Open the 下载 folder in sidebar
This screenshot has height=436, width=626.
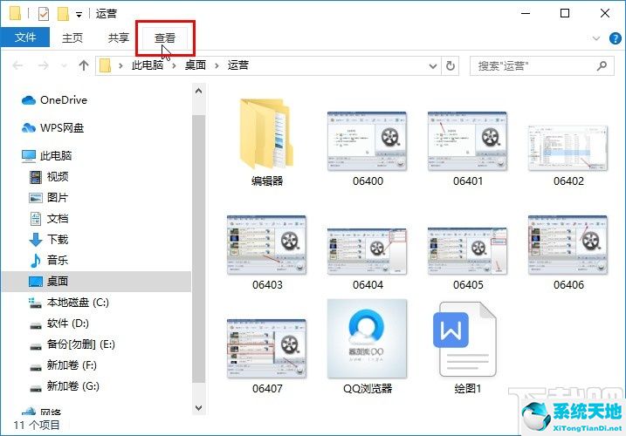[x=49, y=239]
